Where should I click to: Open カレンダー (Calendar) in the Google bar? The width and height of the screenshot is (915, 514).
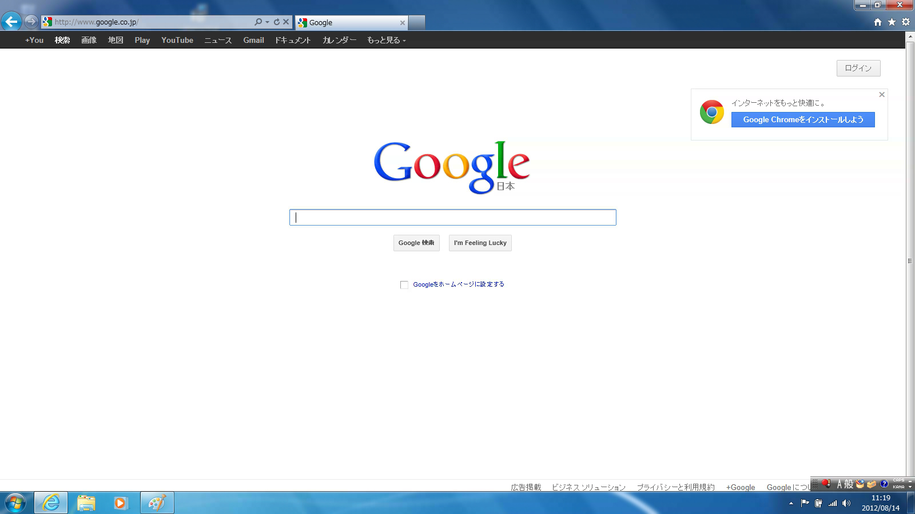pos(340,40)
